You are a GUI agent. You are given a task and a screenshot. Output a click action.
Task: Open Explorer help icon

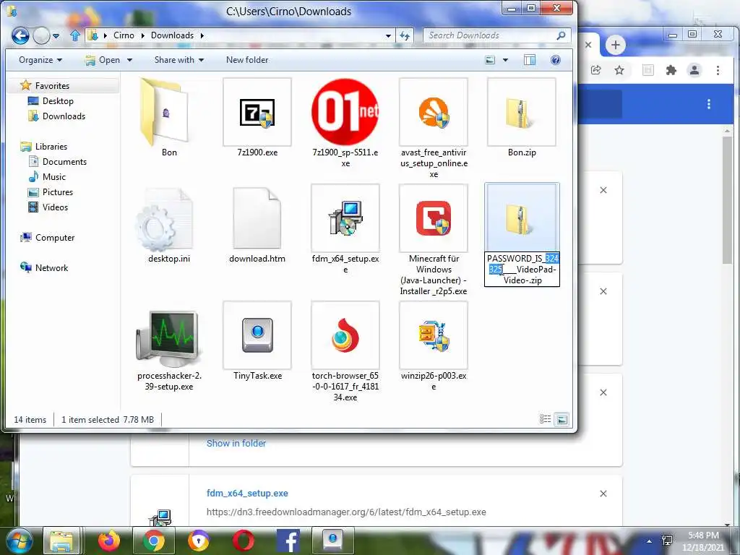point(556,60)
